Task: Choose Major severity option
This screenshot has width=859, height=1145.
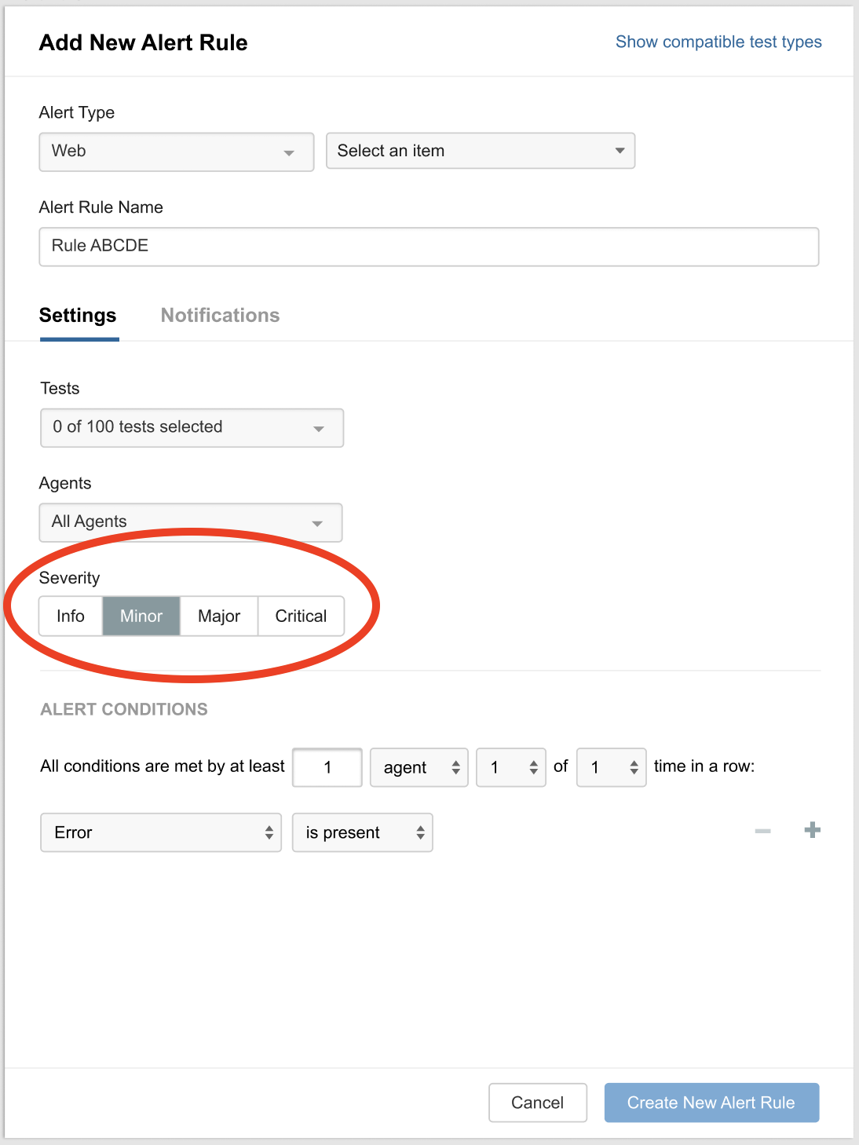Action: point(219,616)
